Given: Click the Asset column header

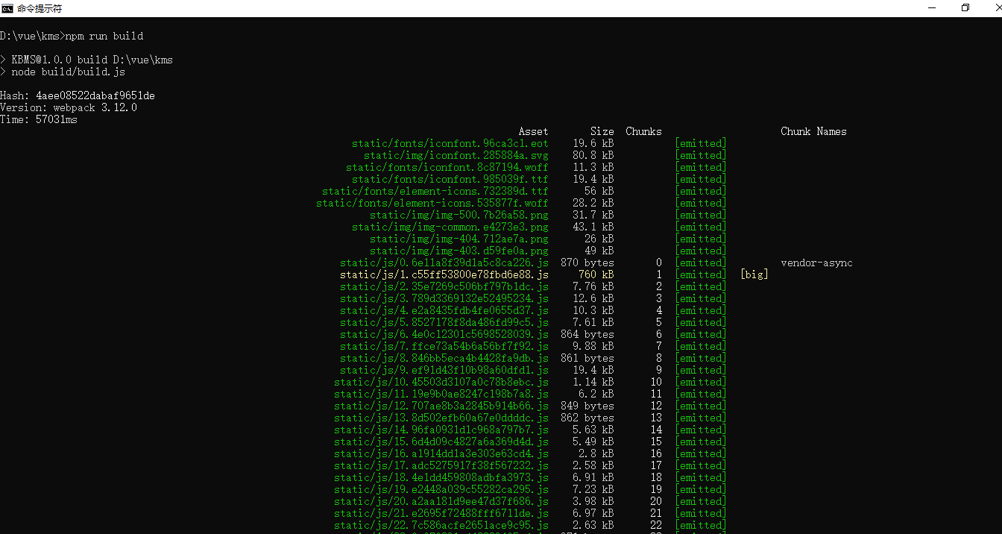Looking at the screenshot, I should tap(533, 131).
